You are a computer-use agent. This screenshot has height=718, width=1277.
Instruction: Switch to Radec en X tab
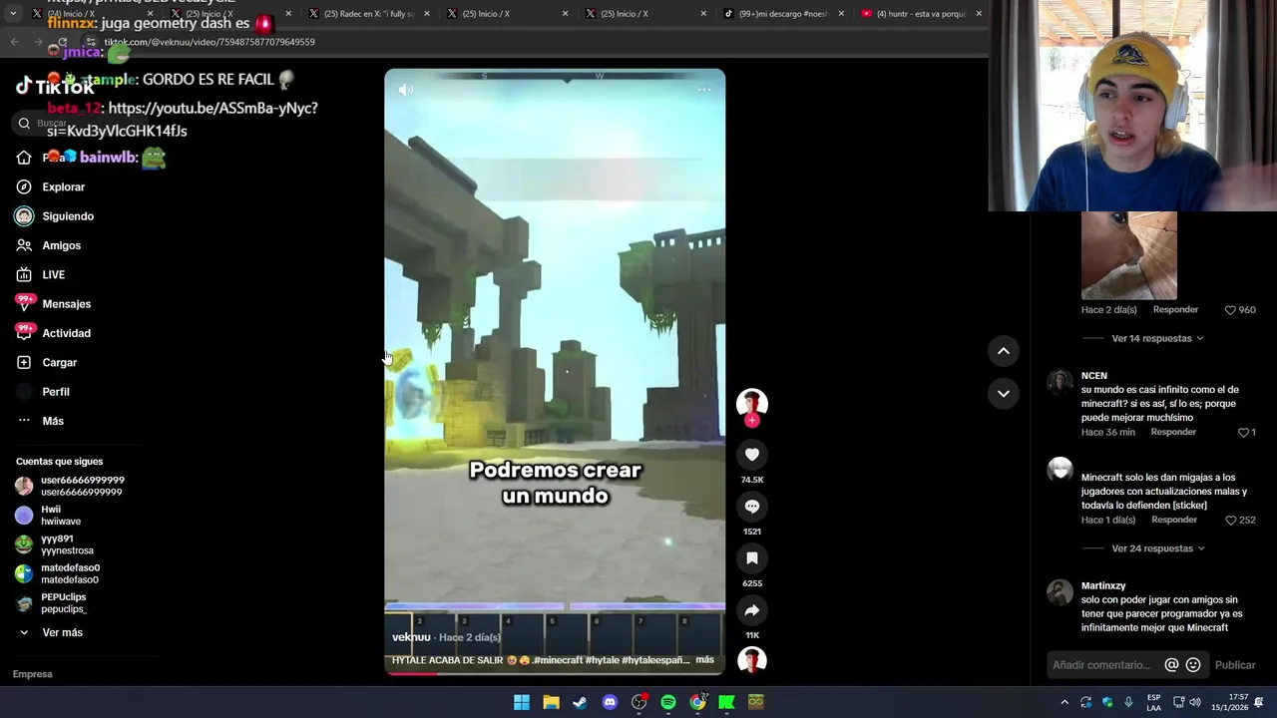[x=368, y=14]
